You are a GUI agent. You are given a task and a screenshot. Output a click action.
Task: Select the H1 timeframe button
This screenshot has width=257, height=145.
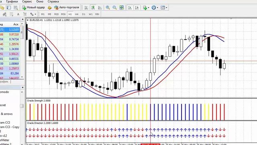[70, 14]
